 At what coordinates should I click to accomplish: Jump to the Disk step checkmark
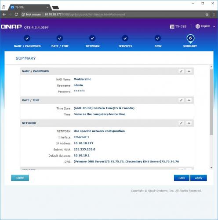(x=158, y=38)
